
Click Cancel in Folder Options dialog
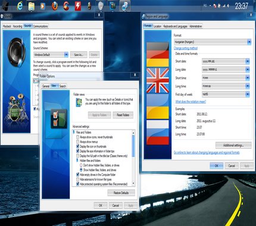[115, 205]
